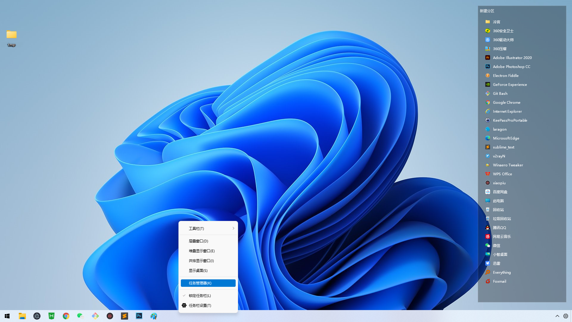
Task: Choose 显示桌面(S) from the context menu
Action: click(198, 270)
